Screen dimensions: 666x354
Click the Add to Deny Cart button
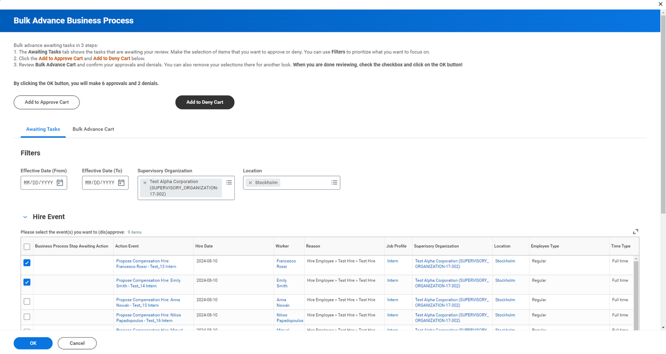coord(205,102)
